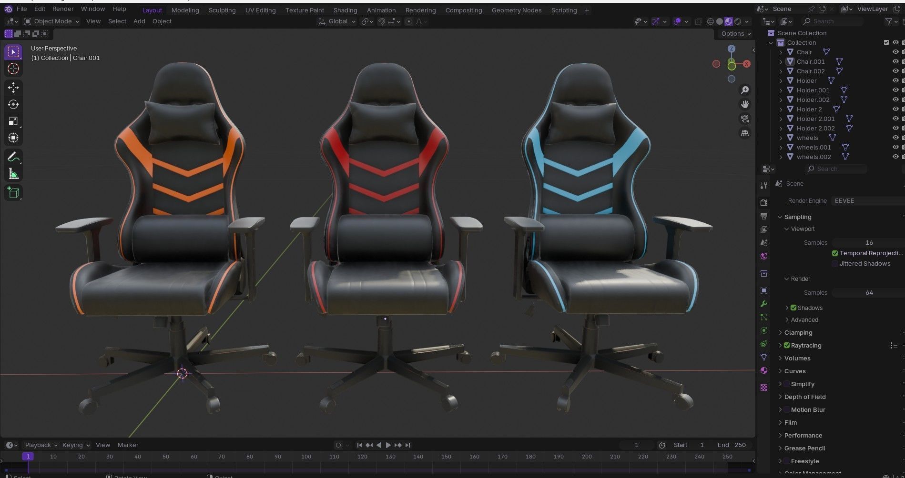905x478 pixels.
Task: Disable Temporal Reprojection checkbox
Action: (x=835, y=253)
